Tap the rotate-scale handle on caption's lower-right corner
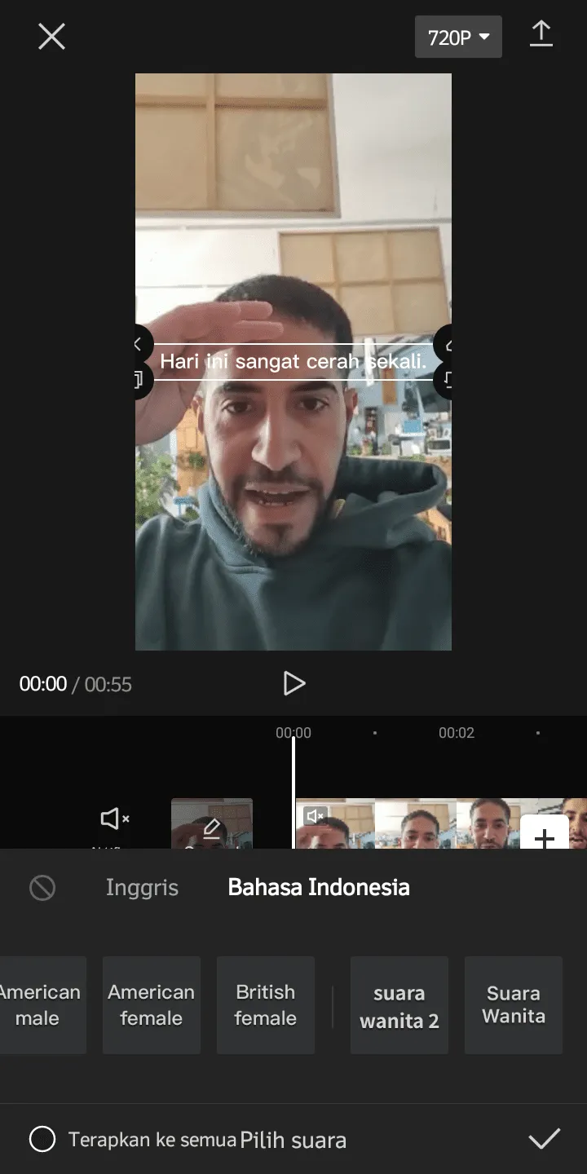Screen dimensions: 587x1174 pyautogui.click(x=444, y=380)
